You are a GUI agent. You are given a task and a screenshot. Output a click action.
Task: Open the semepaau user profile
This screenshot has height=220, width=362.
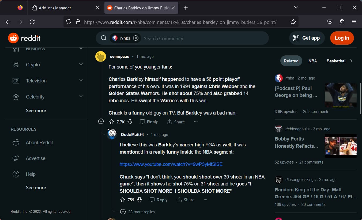point(120,56)
